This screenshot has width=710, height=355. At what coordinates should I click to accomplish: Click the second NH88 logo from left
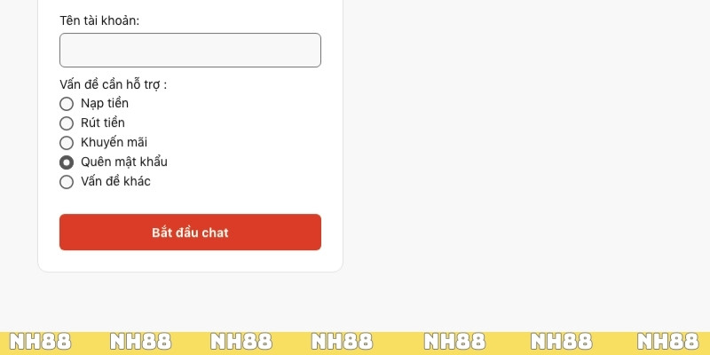coord(141,342)
